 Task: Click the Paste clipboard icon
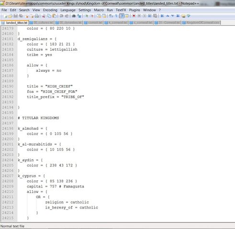(x=55, y=16)
